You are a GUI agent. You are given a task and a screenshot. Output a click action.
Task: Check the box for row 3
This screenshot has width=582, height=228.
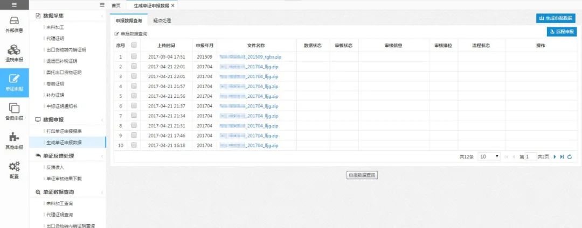pyautogui.click(x=134, y=76)
